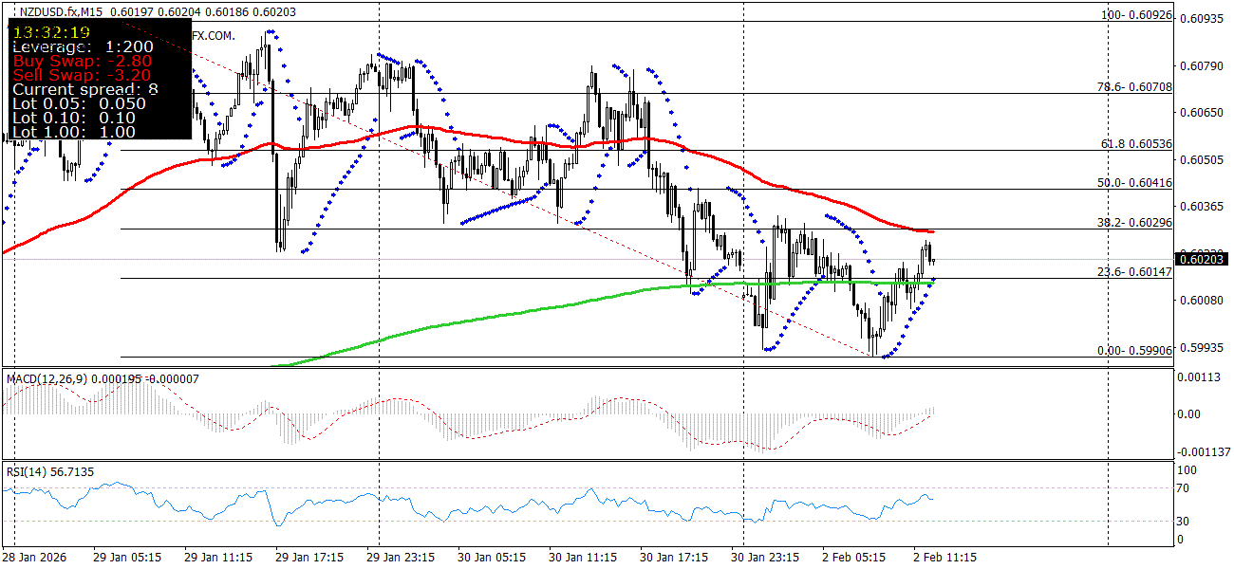Select the 61.8 Fibonacci level label
The width and height of the screenshot is (1234, 569).
point(1137,144)
